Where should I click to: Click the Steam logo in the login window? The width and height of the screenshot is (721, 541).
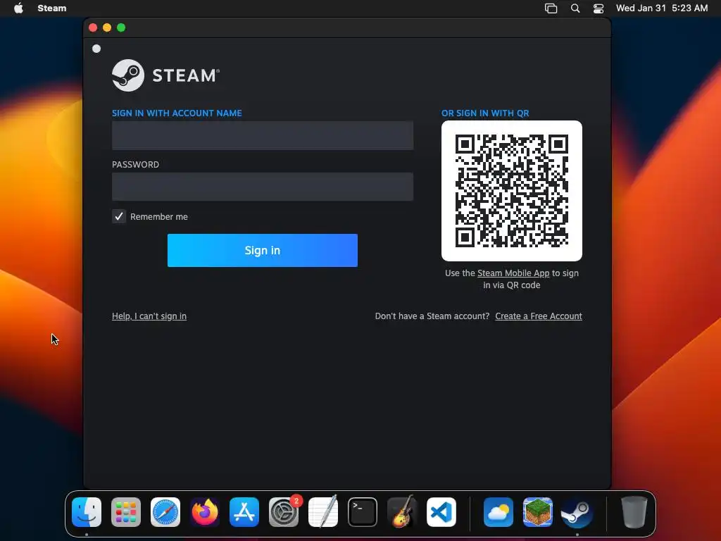tap(165, 75)
